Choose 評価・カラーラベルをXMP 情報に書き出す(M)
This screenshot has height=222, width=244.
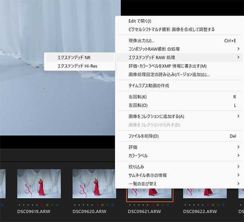click(180, 66)
